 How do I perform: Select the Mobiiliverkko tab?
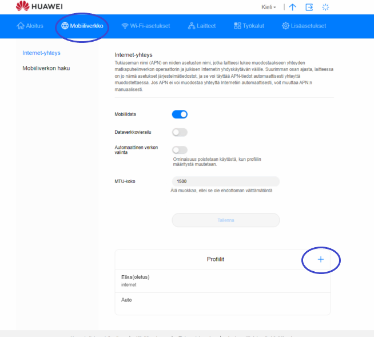point(82,26)
